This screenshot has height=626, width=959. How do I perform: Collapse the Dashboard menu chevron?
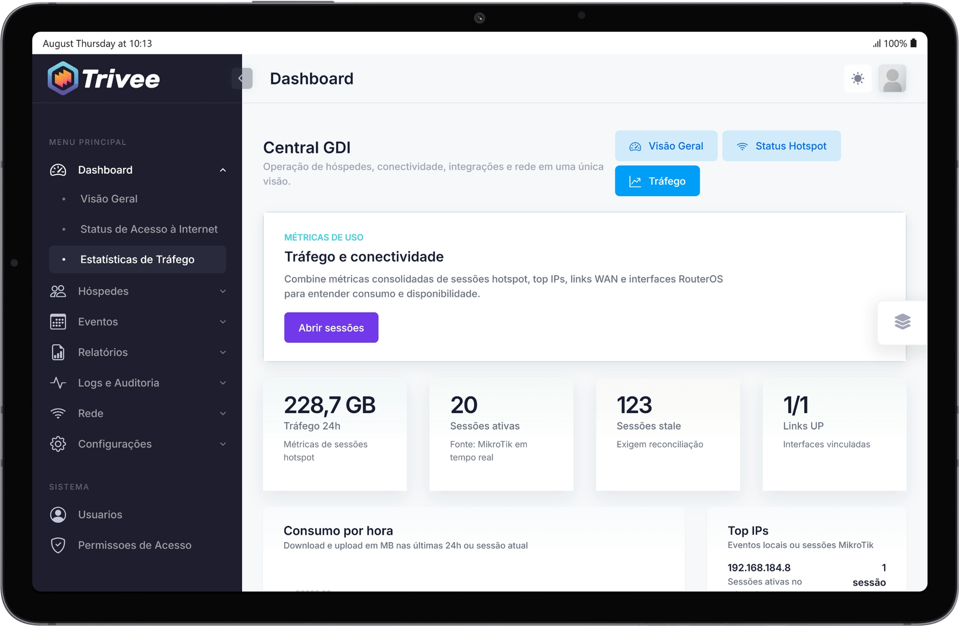click(223, 170)
